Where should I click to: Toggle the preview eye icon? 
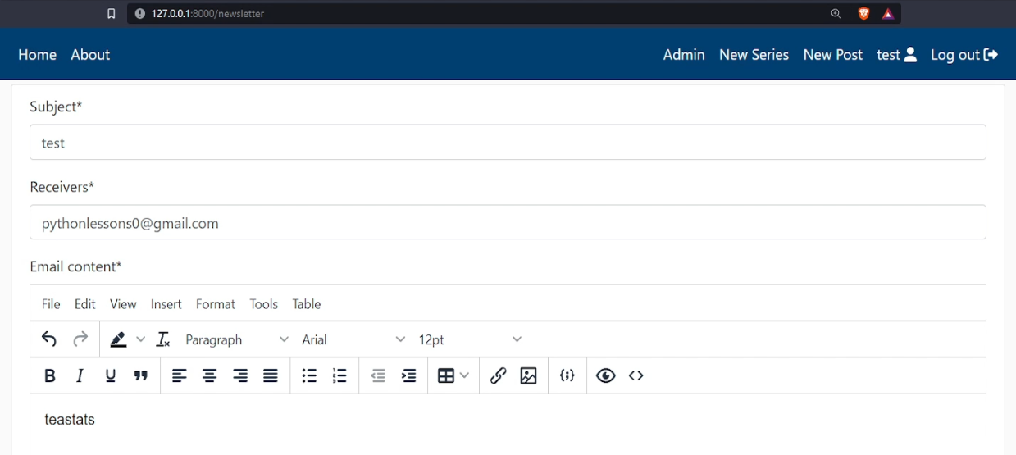click(x=605, y=375)
